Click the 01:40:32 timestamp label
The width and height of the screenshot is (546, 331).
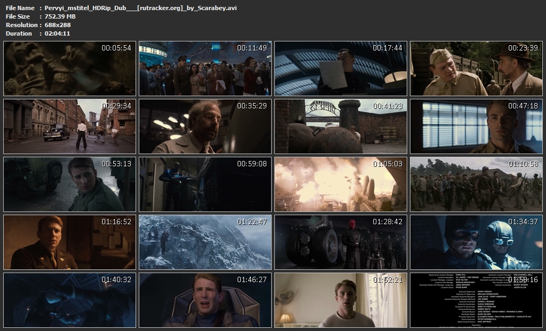[x=116, y=279]
